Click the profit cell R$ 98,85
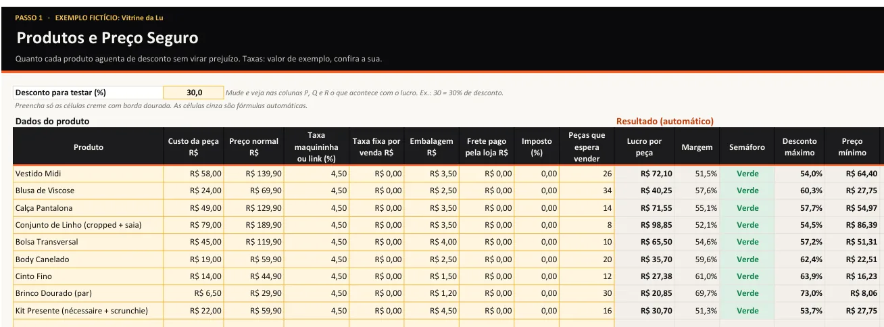Screen dimensions: 884x327 click(x=644, y=225)
